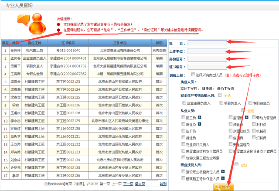
Task: Click into 证书编号 text field
Action: [208, 67]
